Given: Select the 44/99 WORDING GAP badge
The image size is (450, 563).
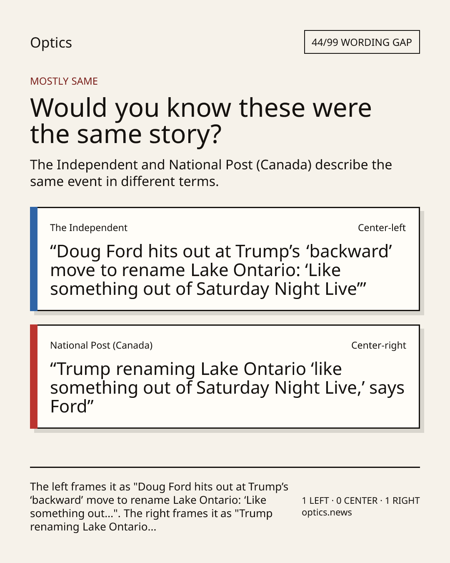Looking at the screenshot, I should click(x=362, y=42).
